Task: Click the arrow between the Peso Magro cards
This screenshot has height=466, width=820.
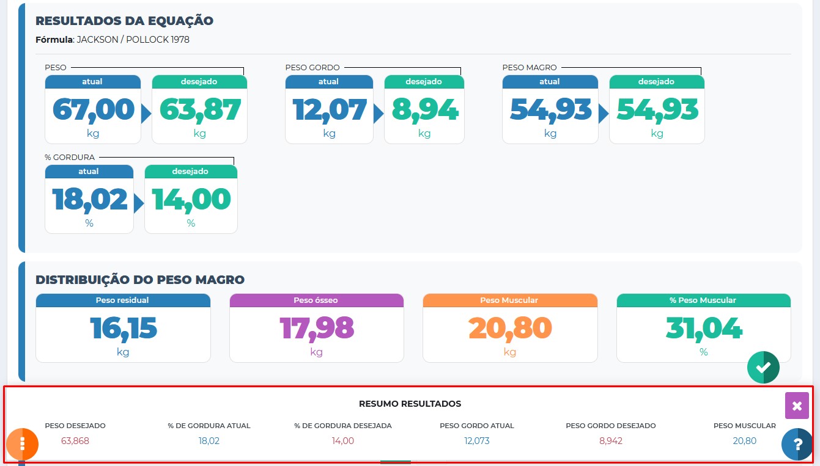Action: (x=604, y=114)
